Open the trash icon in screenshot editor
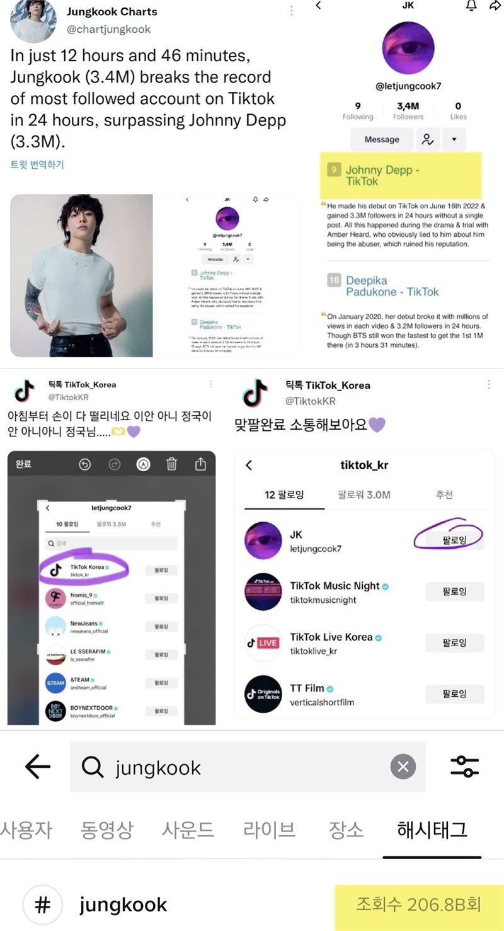 [x=171, y=464]
